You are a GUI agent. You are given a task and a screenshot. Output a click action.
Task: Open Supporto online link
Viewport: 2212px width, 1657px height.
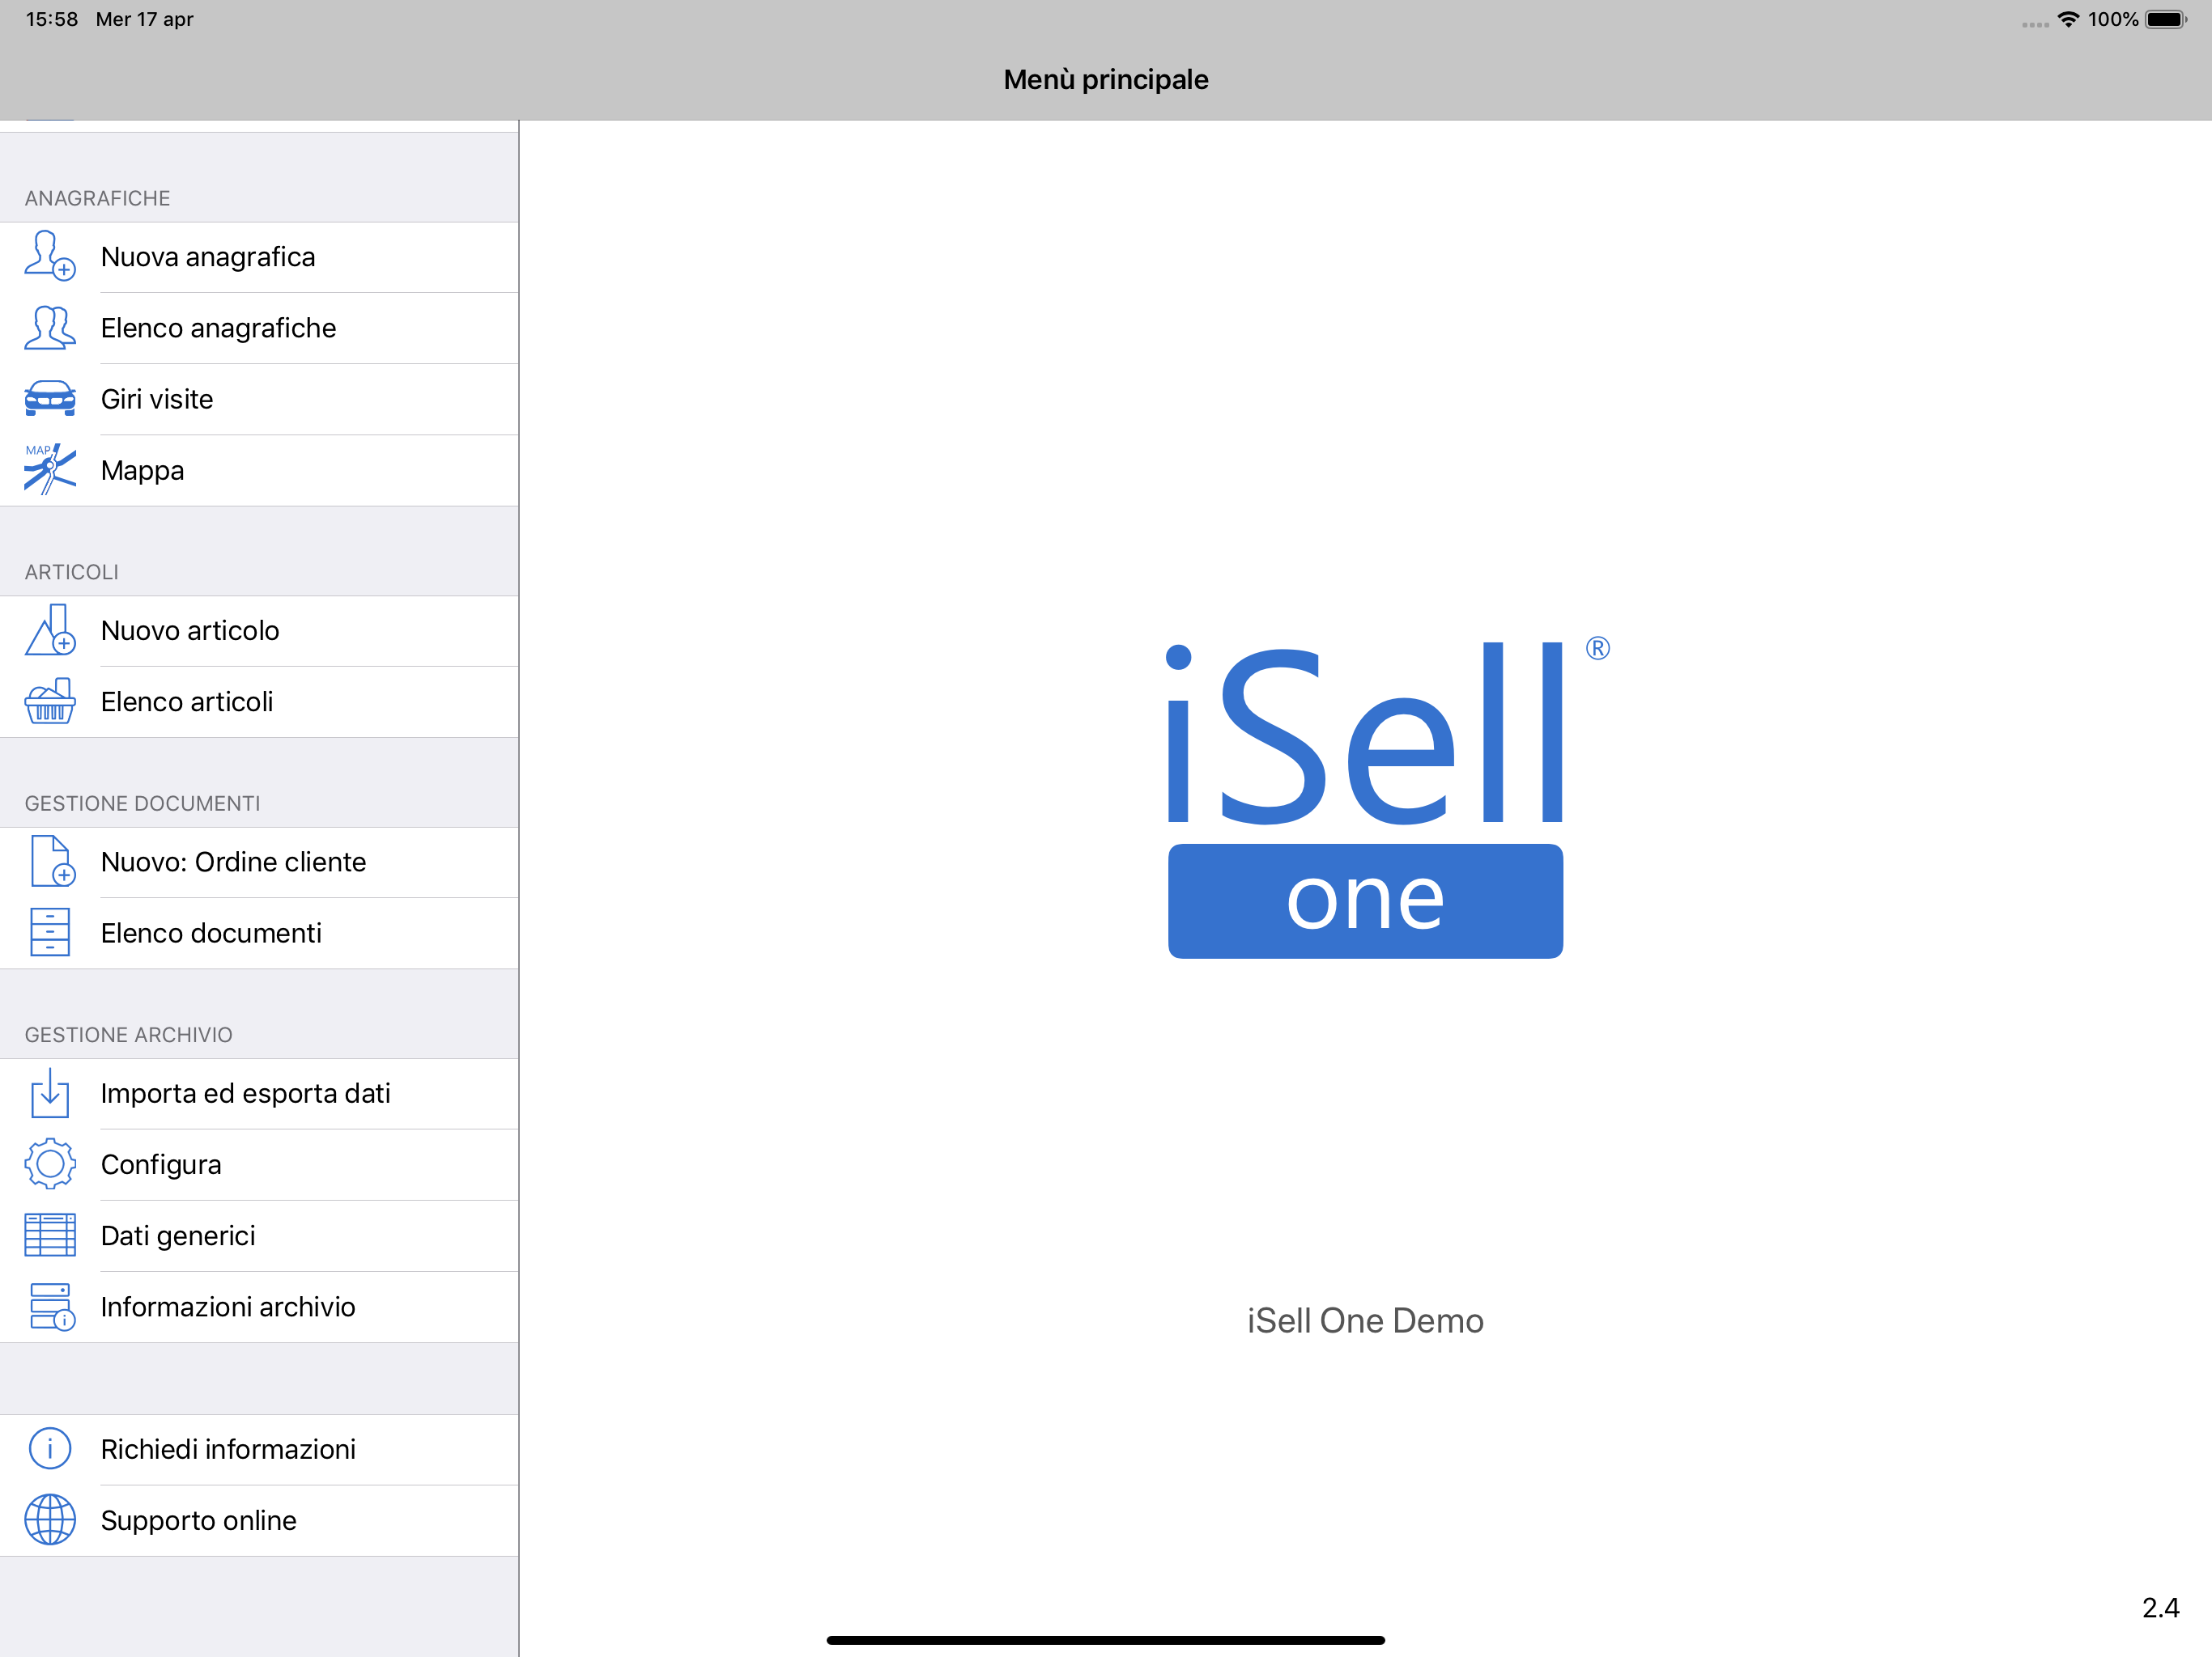[x=259, y=1520]
